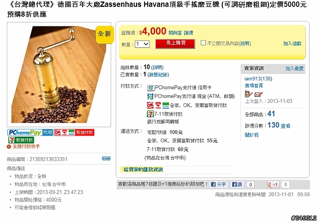Screen dimensions: 319x222
Task: Open the 議價 bargaining link
Action: point(188,33)
